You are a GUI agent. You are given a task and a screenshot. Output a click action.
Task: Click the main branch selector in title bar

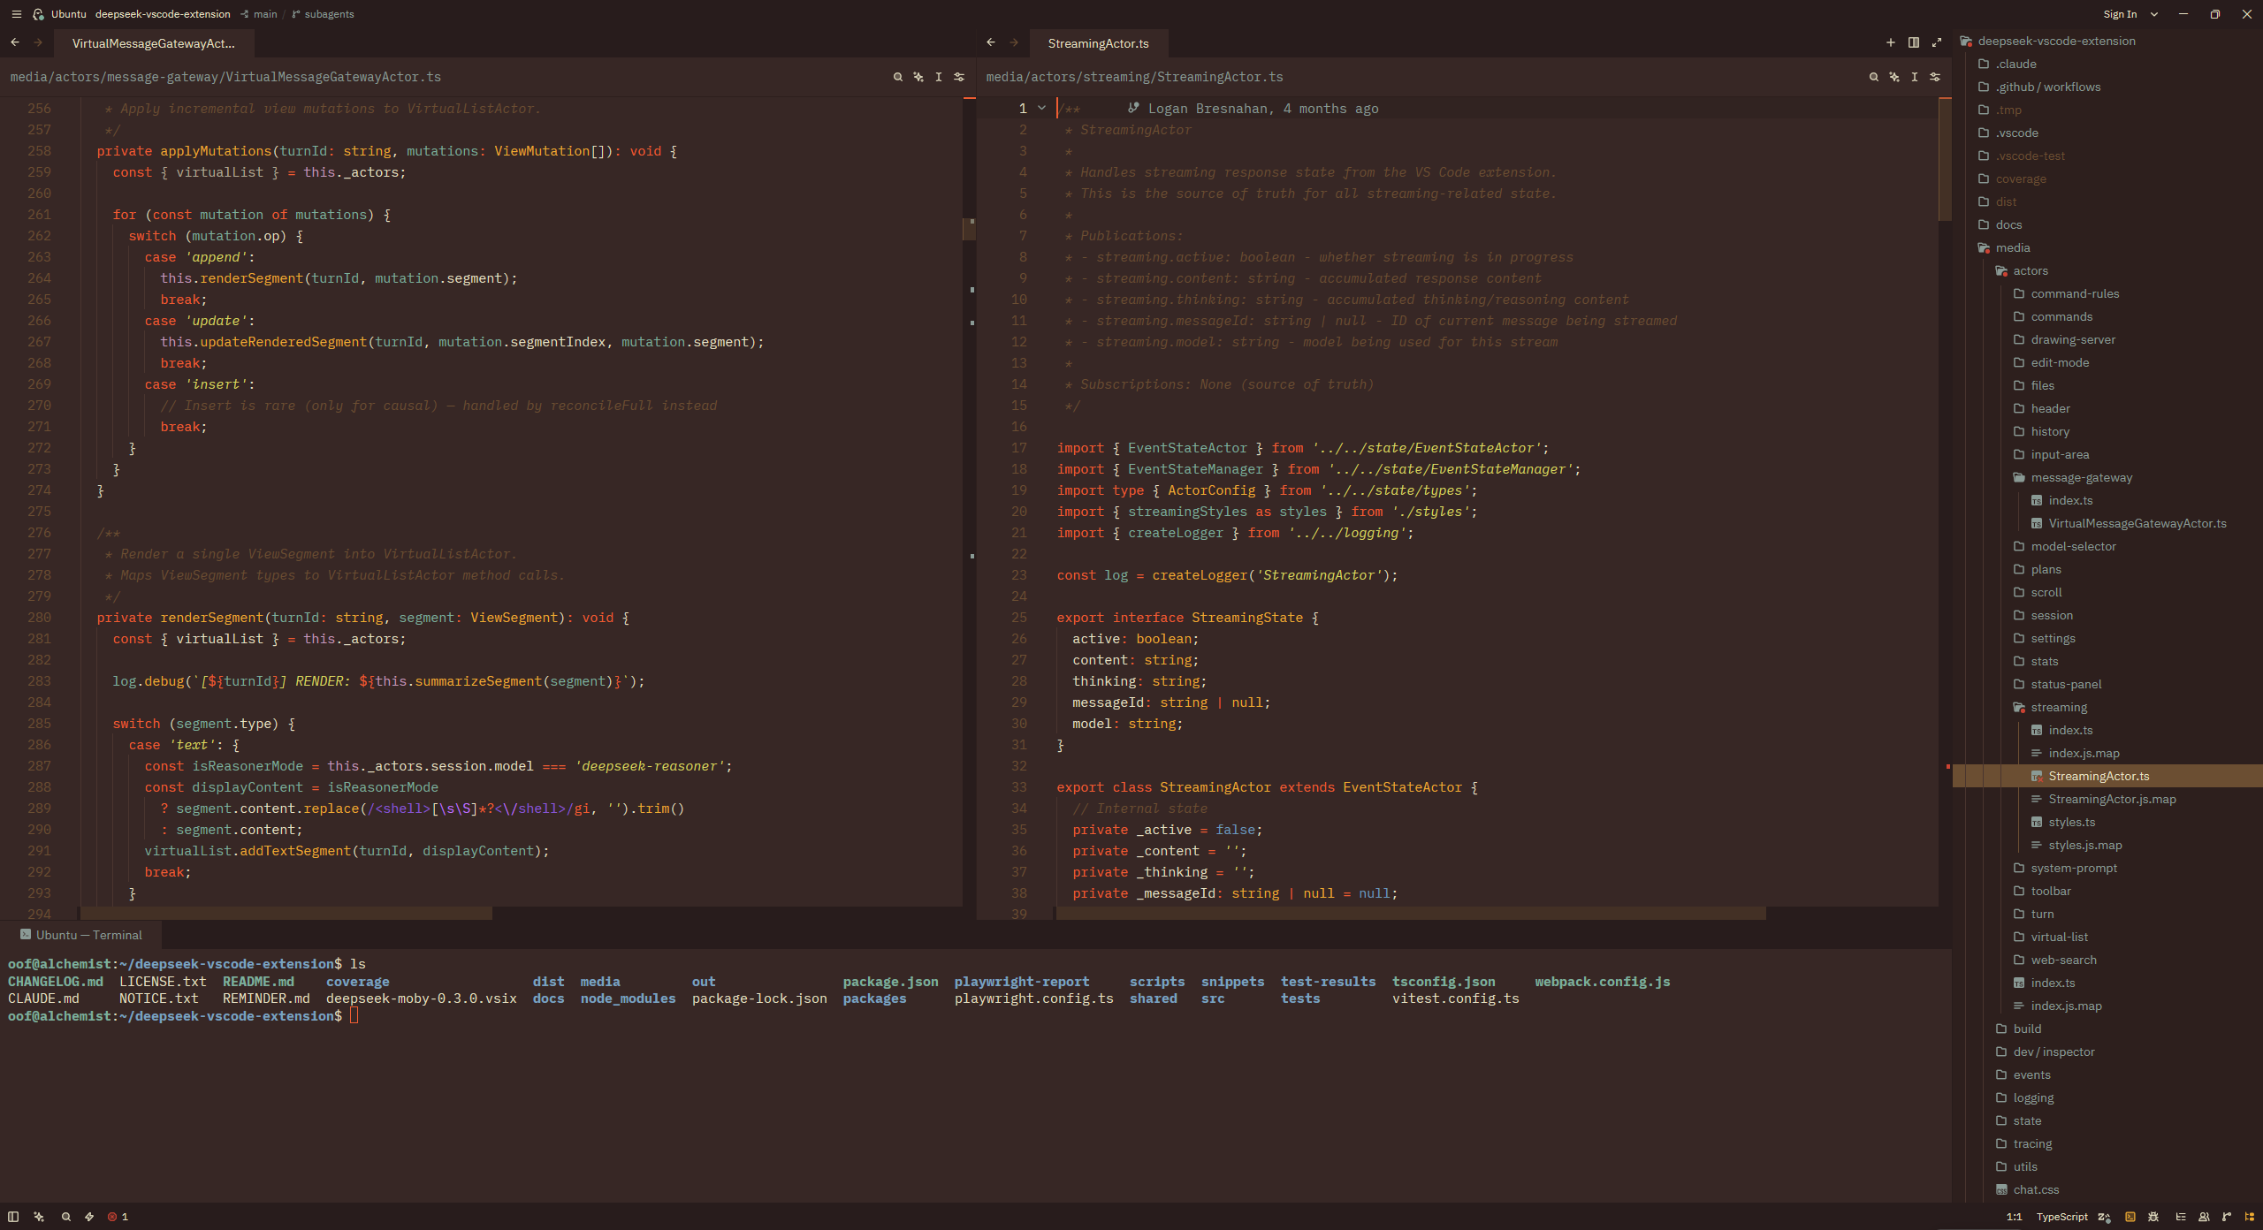pos(259,14)
